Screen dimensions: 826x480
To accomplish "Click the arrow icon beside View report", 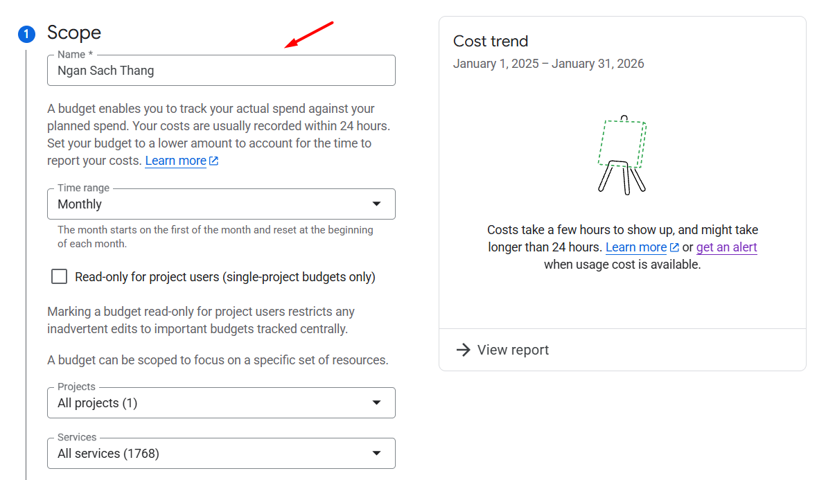I will [463, 350].
